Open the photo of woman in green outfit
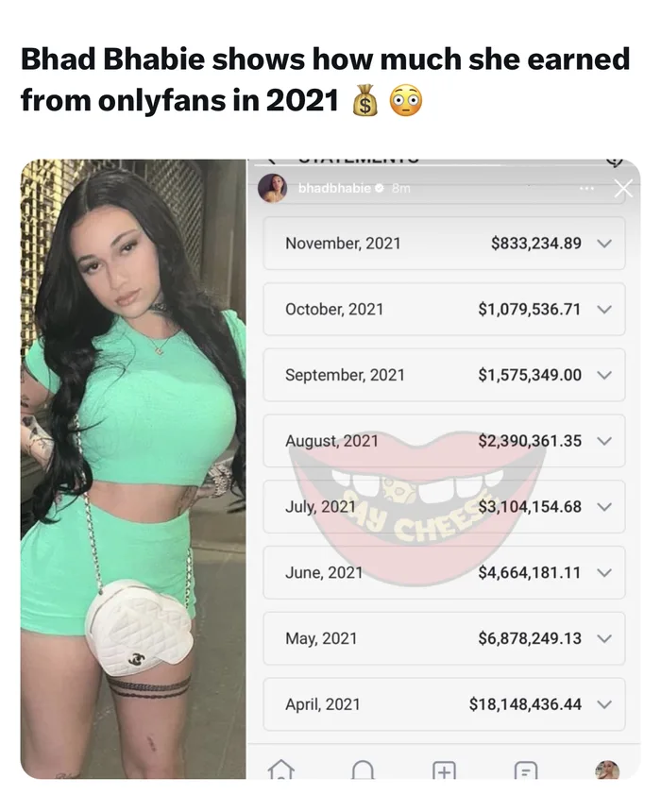This screenshot has height=812, width=661. click(133, 468)
